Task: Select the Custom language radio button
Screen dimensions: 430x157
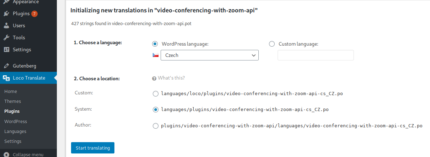Action: click(x=272, y=44)
